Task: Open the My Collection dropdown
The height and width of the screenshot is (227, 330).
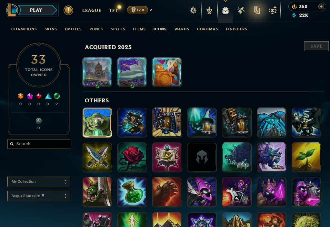Action: 39,182
